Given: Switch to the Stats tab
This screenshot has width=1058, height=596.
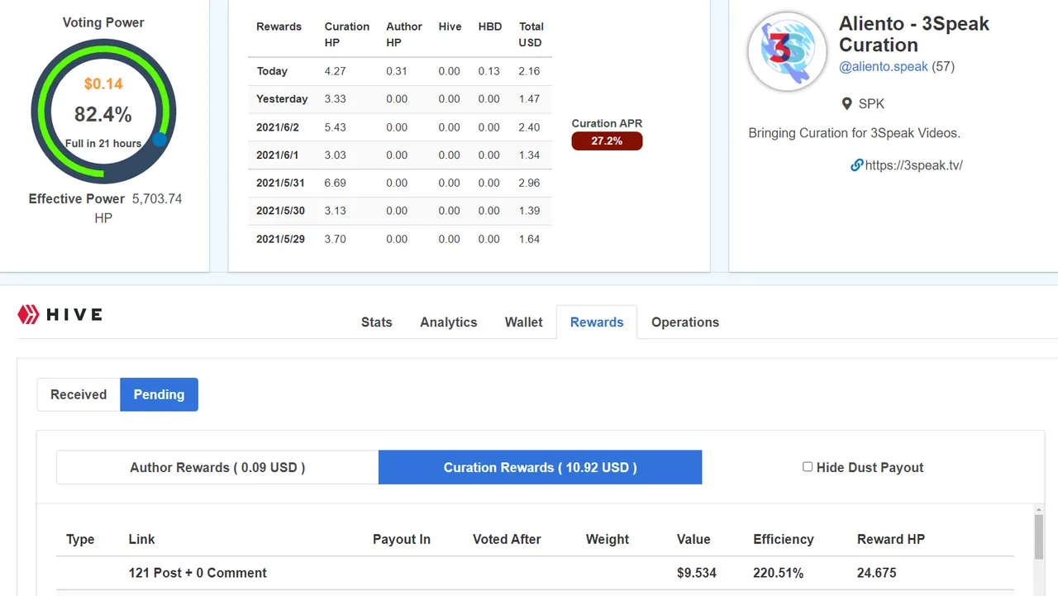Looking at the screenshot, I should coord(377,322).
